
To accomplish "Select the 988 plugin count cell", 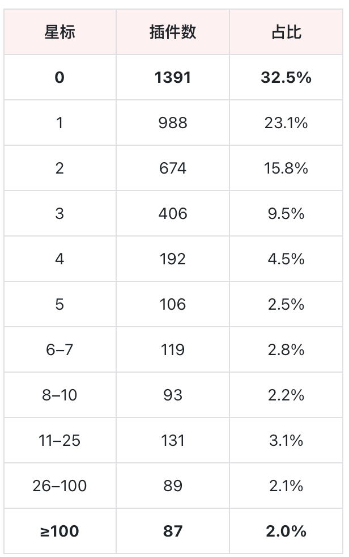I will point(173,123).
